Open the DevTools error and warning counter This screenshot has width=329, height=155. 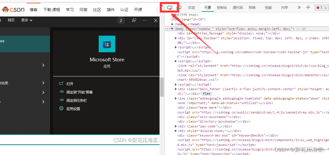[322, 8]
